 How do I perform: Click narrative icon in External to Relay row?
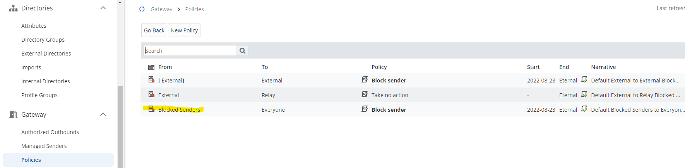tap(584, 94)
